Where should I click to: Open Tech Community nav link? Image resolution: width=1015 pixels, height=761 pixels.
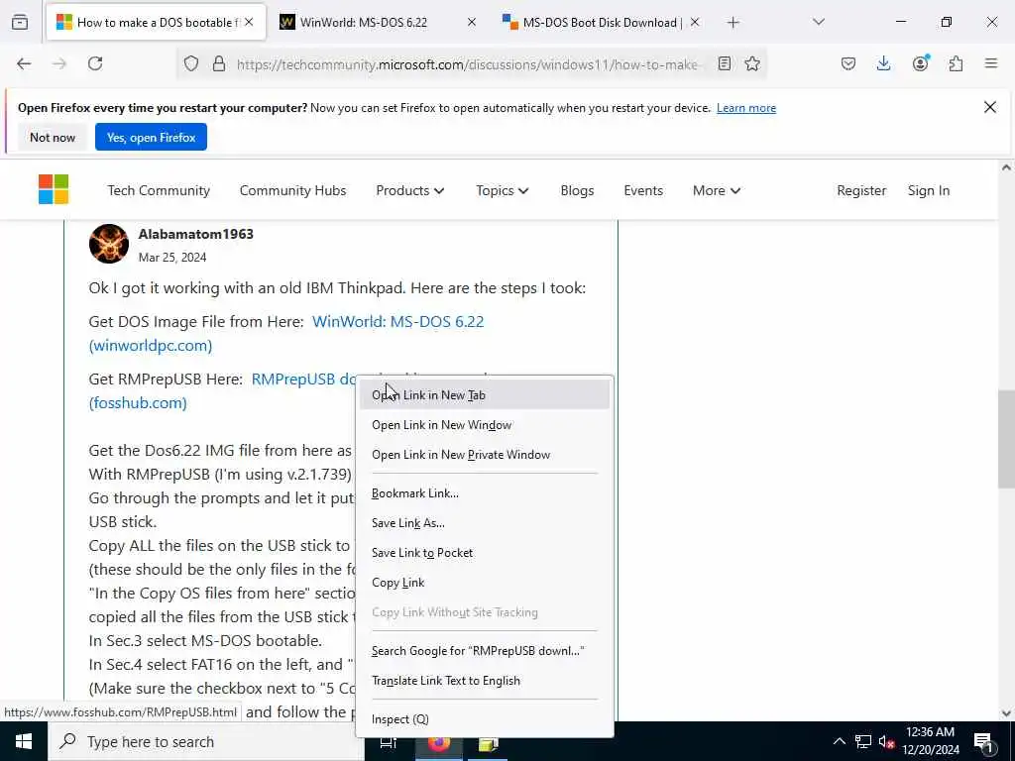pyautogui.click(x=159, y=190)
